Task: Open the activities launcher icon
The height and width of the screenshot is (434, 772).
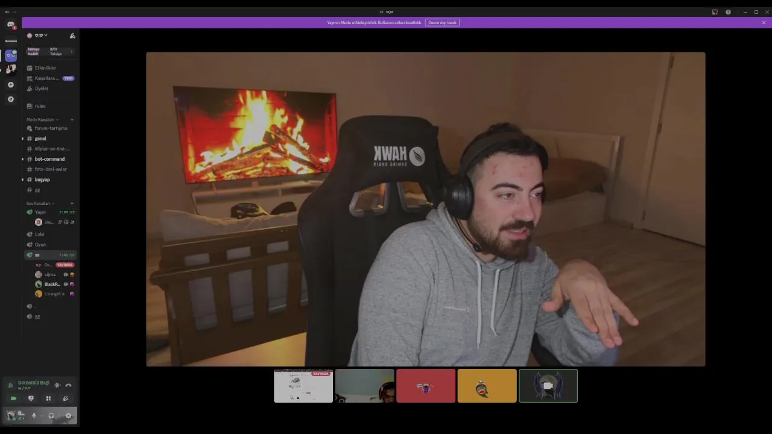Action: pos(48,398)
